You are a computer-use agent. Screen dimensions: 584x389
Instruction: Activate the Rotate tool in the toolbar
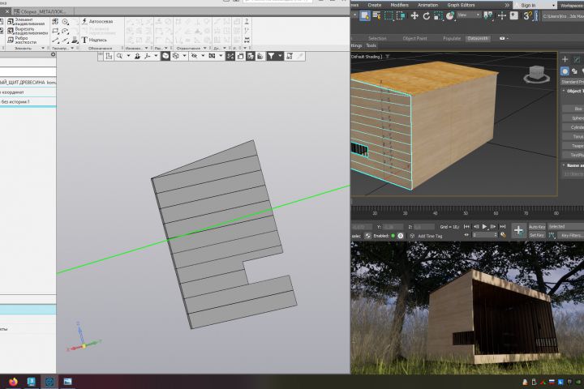click(x=427, y=15)
